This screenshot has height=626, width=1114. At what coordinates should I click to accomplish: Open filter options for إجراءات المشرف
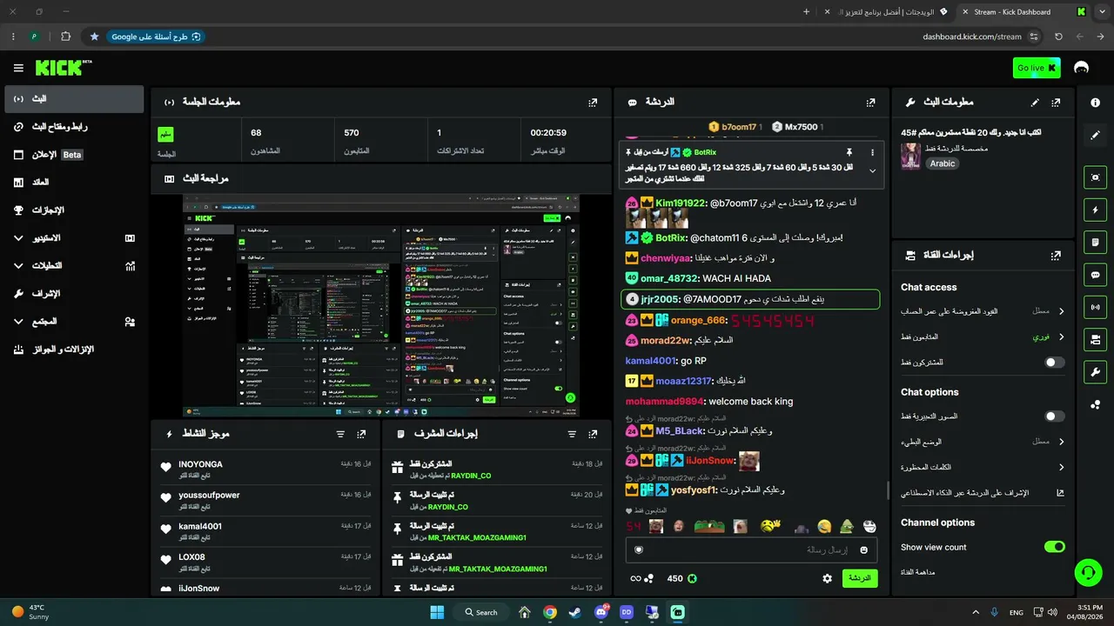coord(572,434)
